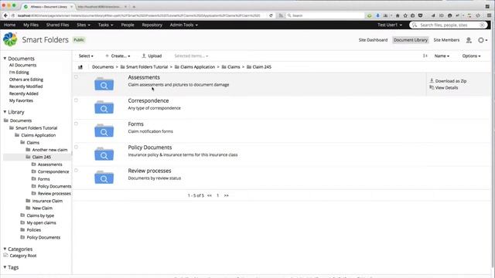Screen dimensions: 495x278
Task: Click Category Root in Categories
Action: coord(22,256)
